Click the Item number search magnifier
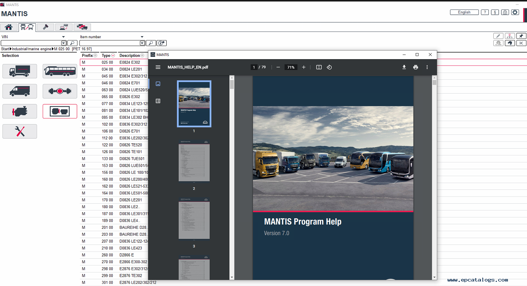The height and width of the screenshot is (286, 527). pyautogui.click(x=151, y=43)
